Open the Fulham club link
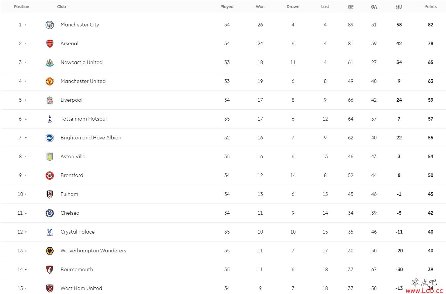The height and width of the screenshot is (294, 446). tap(69, 194)
